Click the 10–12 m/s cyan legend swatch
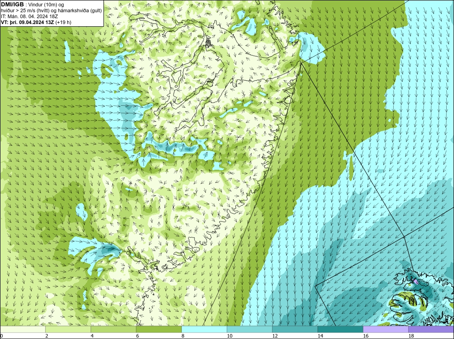 pyautogui.click(x=250, y=329)
